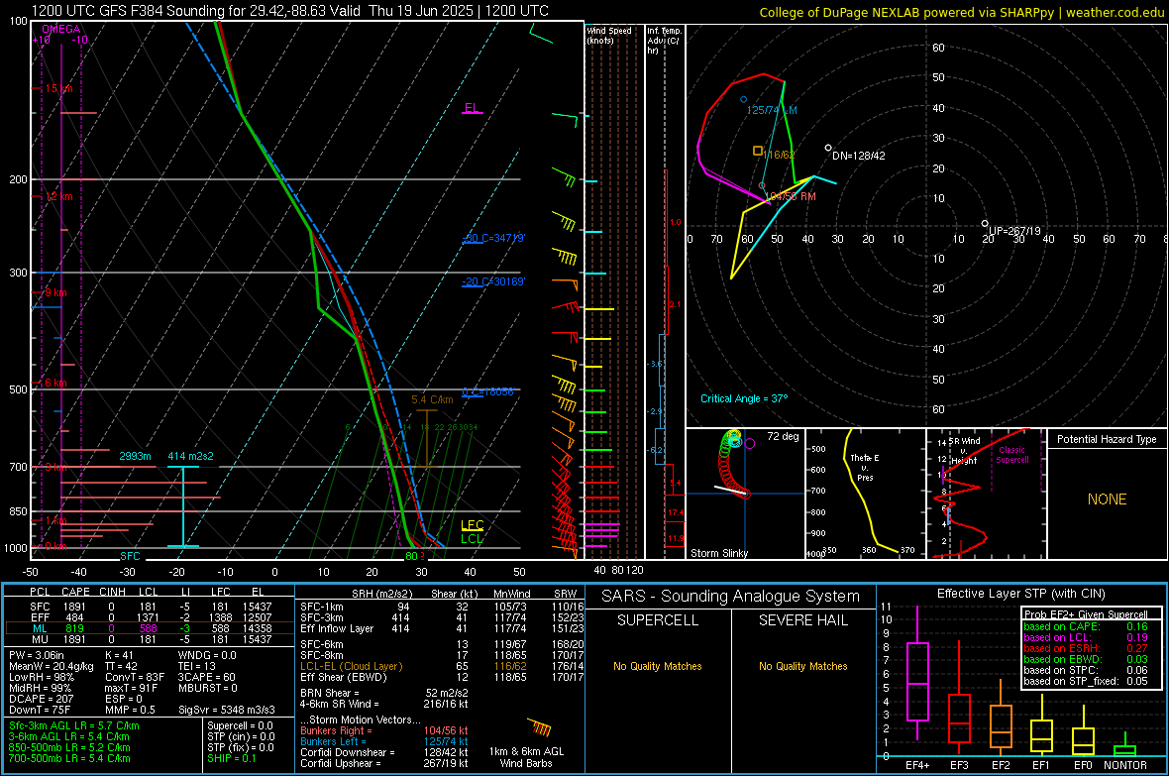Click the based on ESRH probability line

(x=1086, y=648)
